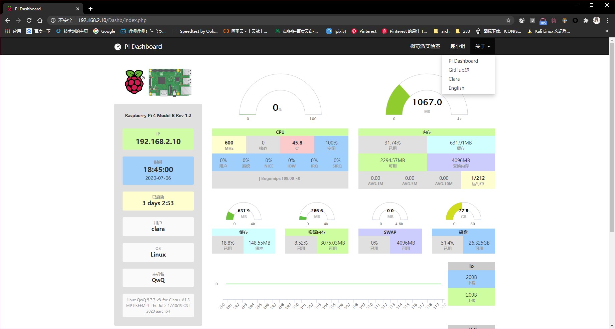Click the Raspberry Pi raspberry logo

[135, 82]
